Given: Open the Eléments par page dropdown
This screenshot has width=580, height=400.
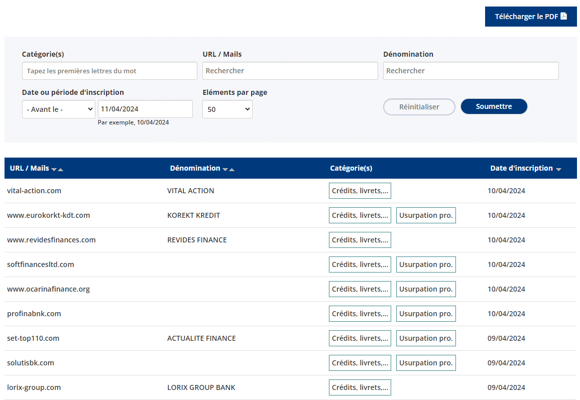Looking at the screenshot, I should point(227,109).
